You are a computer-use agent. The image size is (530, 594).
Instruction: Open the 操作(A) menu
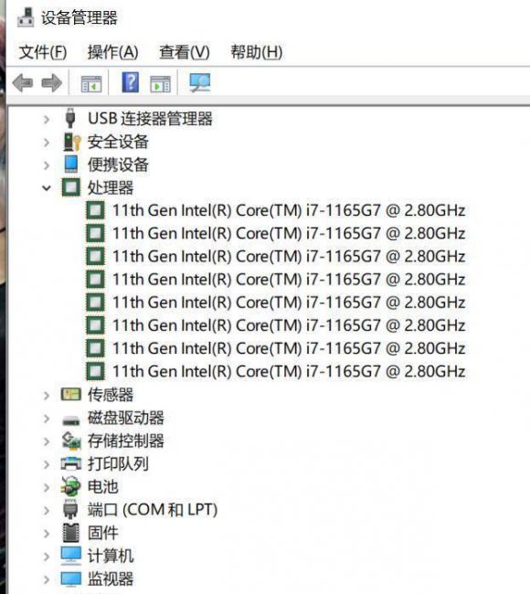[x=113, y=52]
